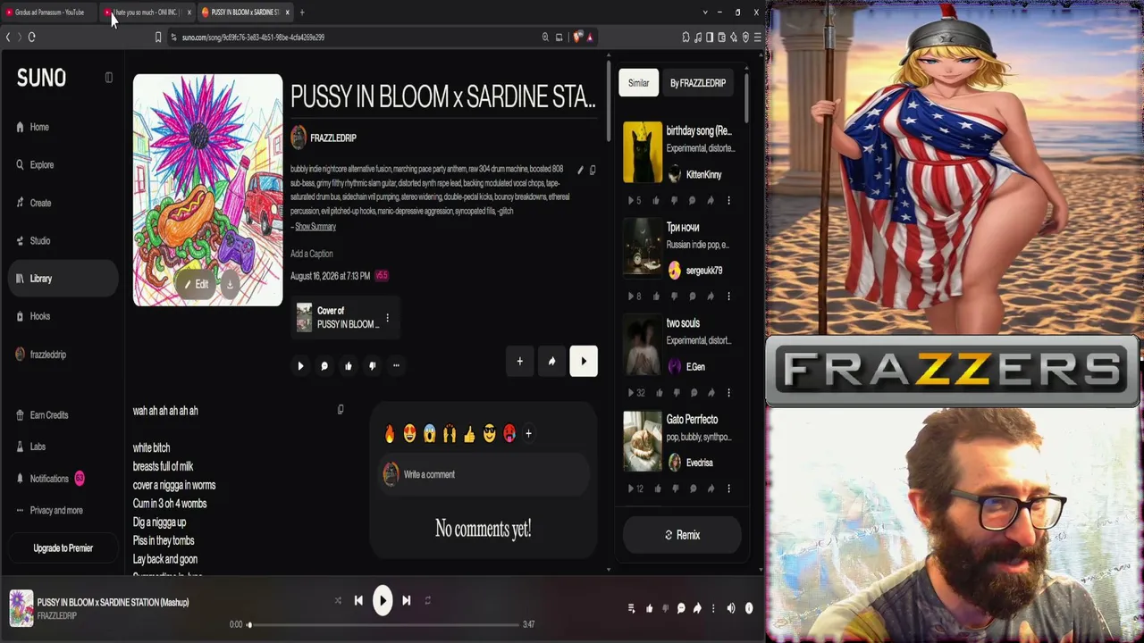
Task: Open Notifications with the 63 badge
Action: [x=49, y=479]
